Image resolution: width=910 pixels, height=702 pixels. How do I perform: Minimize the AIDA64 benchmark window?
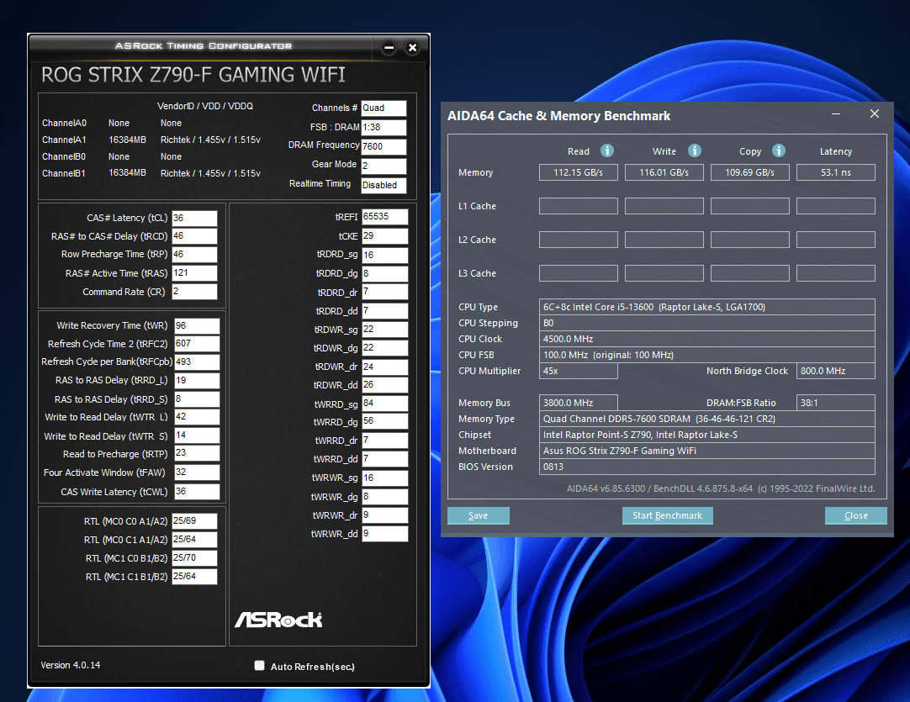click(x=836, y=113)
